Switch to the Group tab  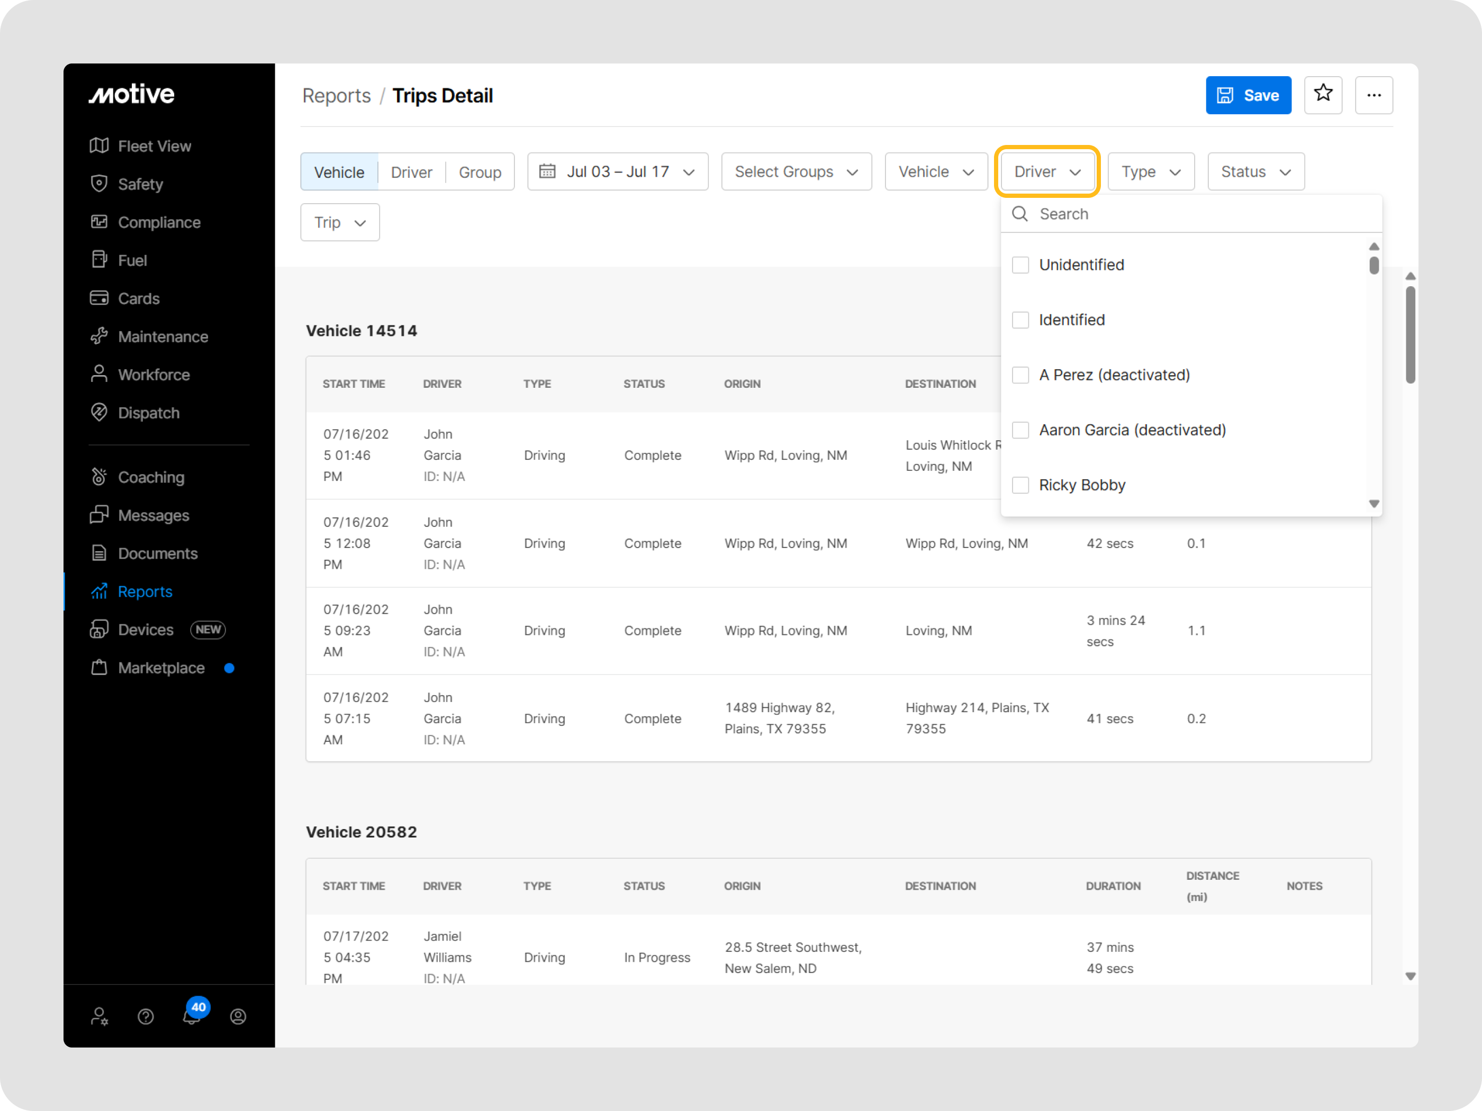480,172
